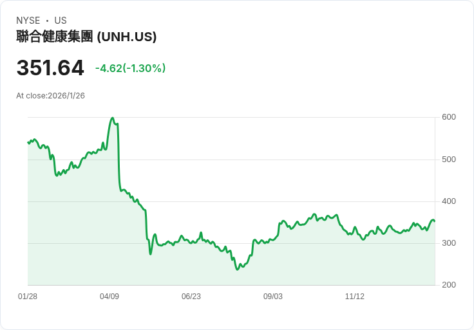Screen dimensions: 474x330
Task: Click the leftmost start of the price line
Action: click(28, 142)
